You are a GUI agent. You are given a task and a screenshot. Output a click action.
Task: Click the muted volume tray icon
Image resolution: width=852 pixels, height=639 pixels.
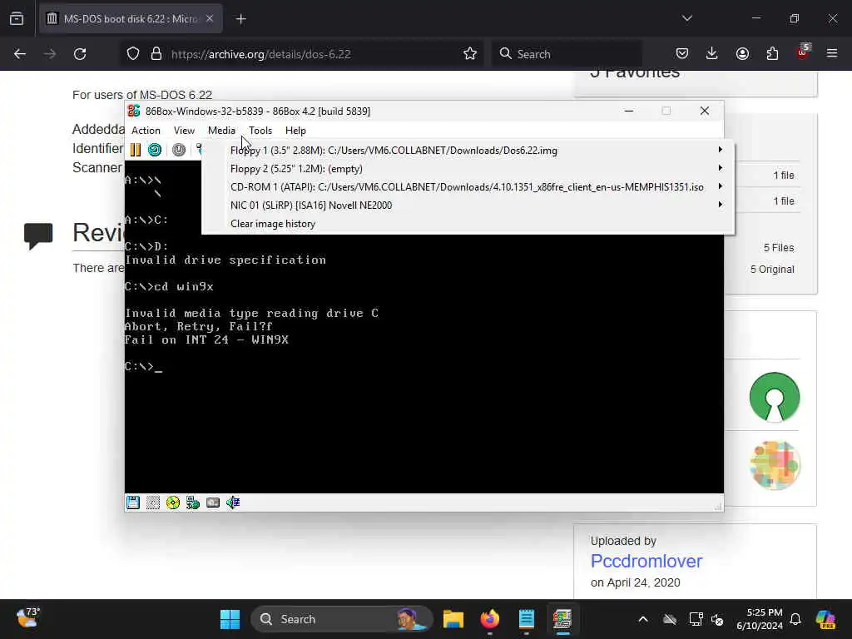(717, 619)
